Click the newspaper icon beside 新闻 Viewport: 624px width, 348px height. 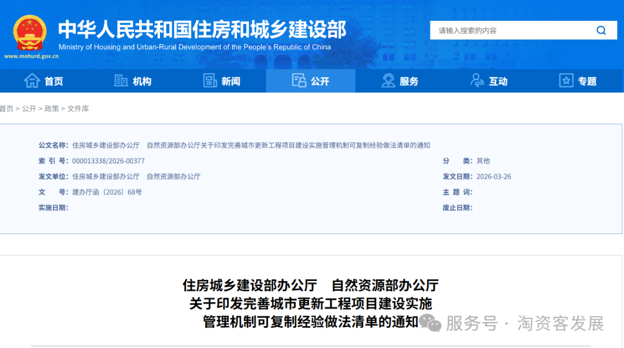coord(210,81)
